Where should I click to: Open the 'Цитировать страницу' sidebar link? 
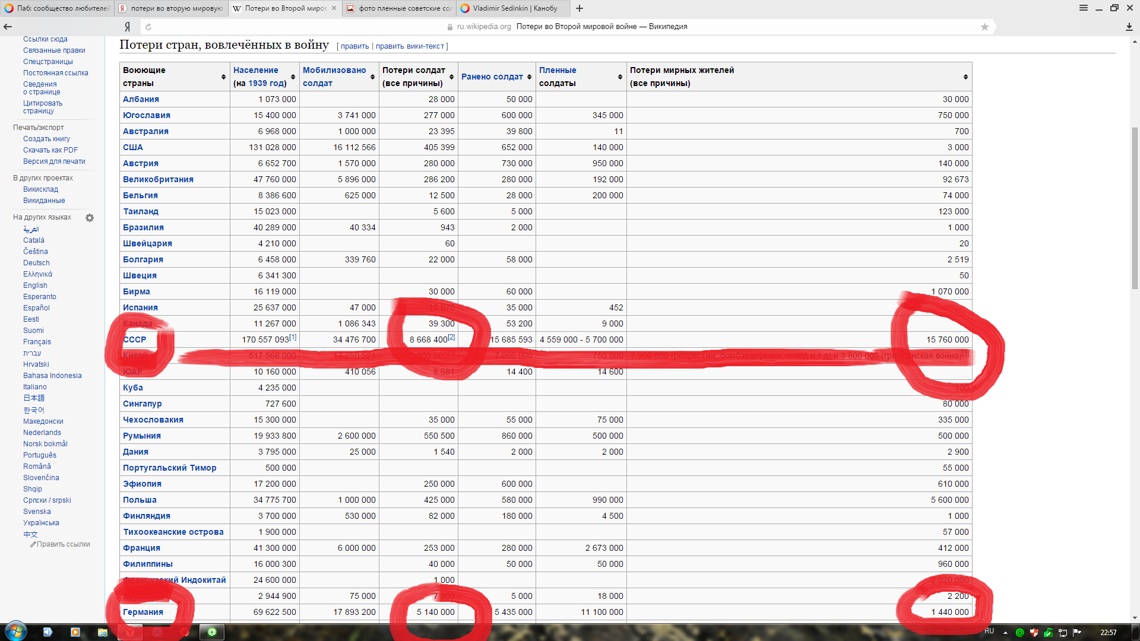pyautogui.click(x=43, y=107)
